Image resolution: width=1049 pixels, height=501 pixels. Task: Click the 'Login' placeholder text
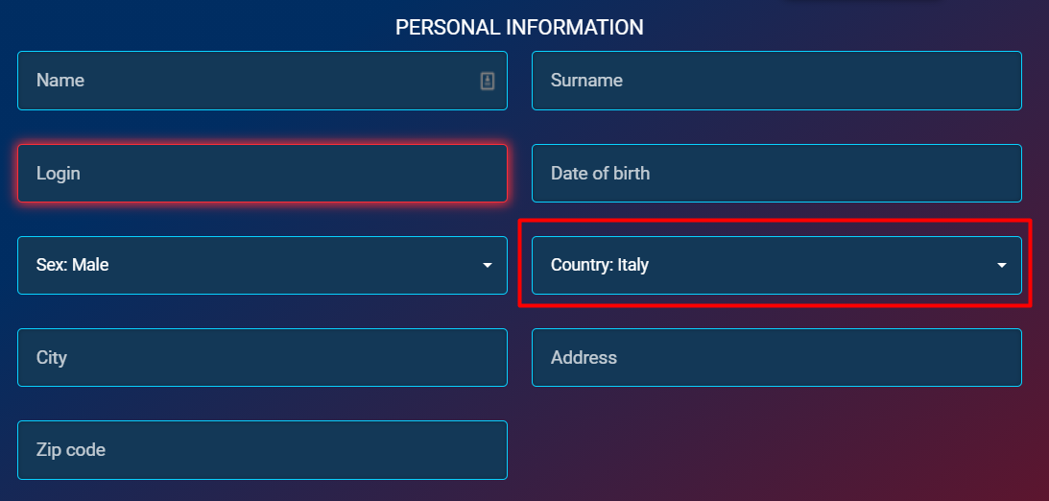click(59, 174)
